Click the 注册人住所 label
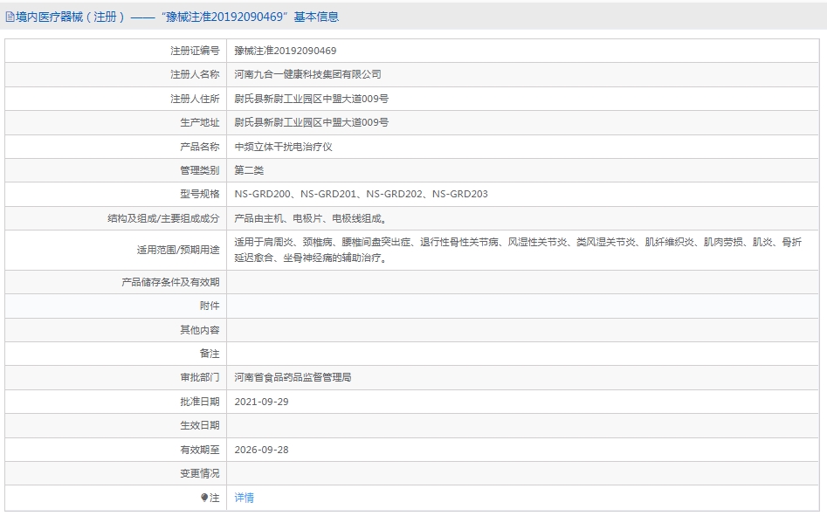 click(x=195, y=99)
